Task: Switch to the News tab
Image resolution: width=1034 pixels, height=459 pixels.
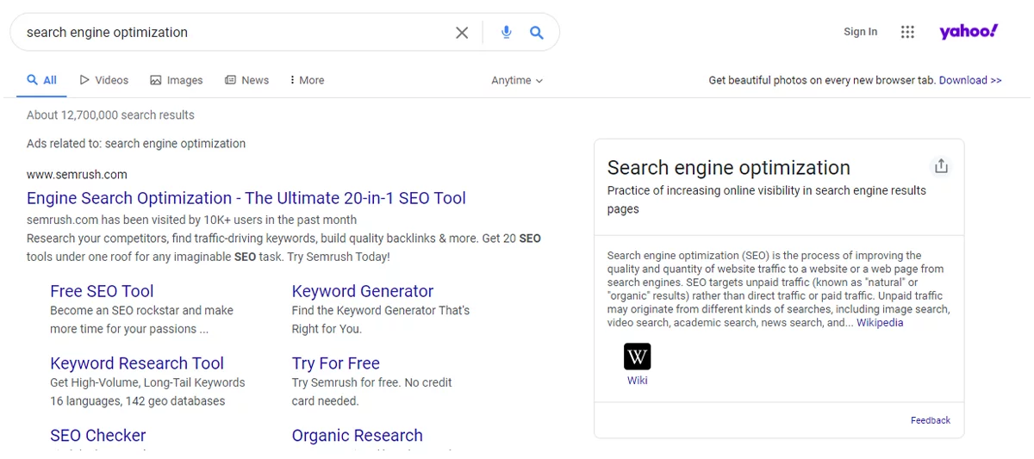Action: pyautogui.click(x=246, y=80)
